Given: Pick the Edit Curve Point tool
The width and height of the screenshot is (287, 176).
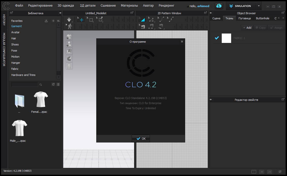Looking at the screenshot, I should tap(170, 19).
